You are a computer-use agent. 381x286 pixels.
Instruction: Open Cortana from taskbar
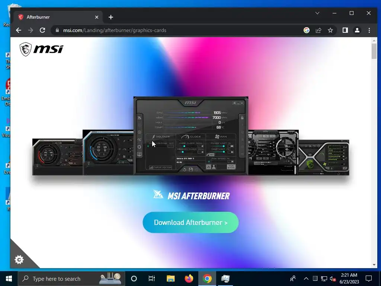point(134,279)
